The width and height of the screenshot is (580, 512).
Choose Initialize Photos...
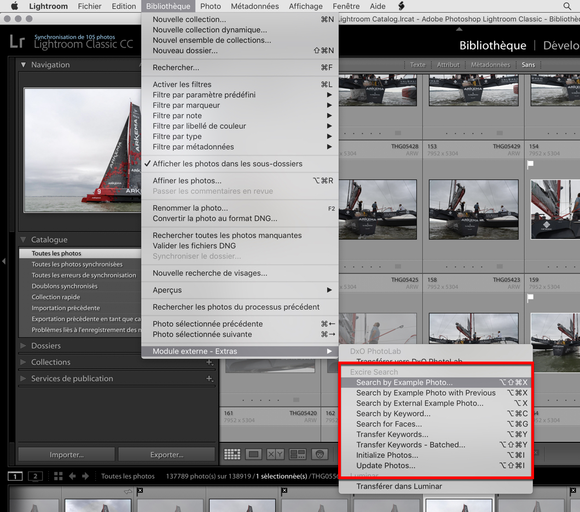coord(436,455)
